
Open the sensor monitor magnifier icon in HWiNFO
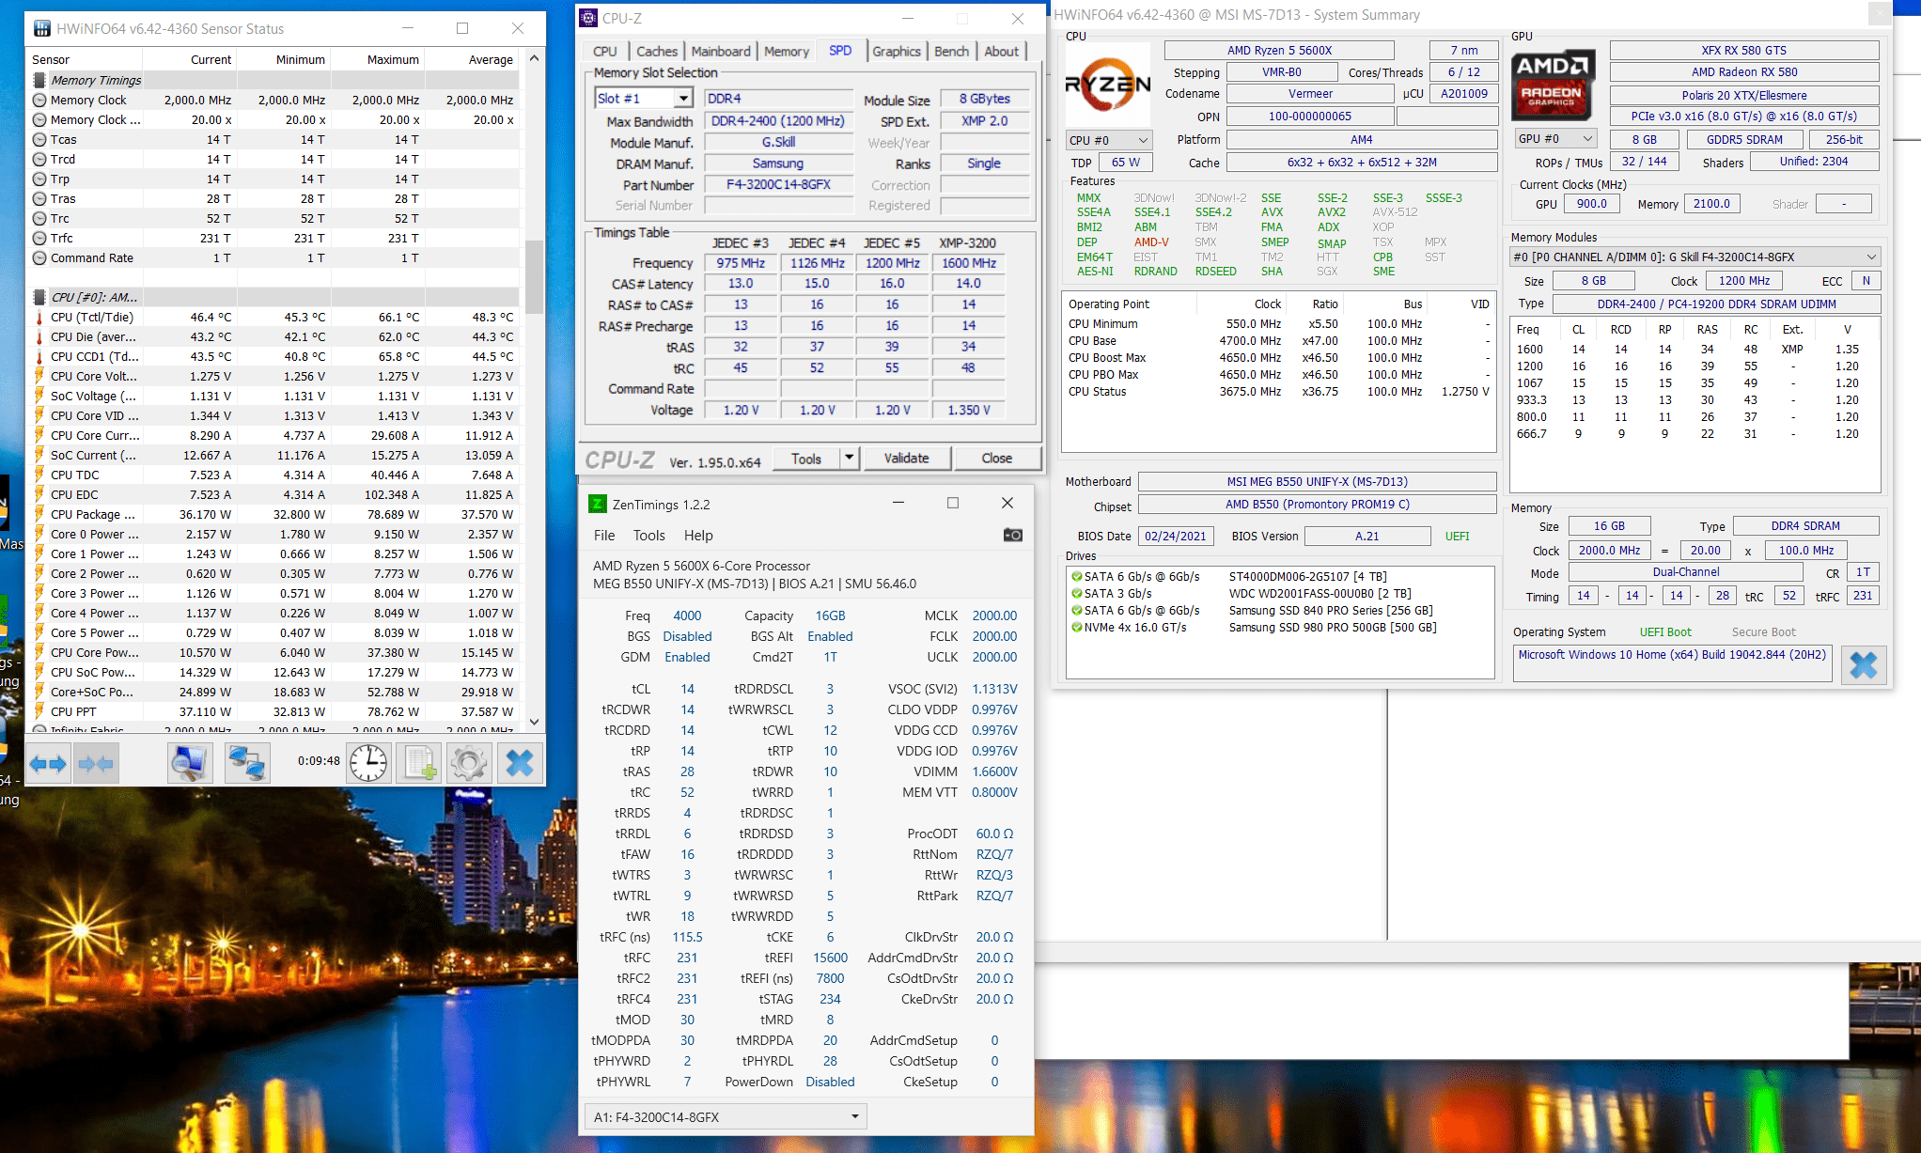pyautogui.click(x=190, y=762)
